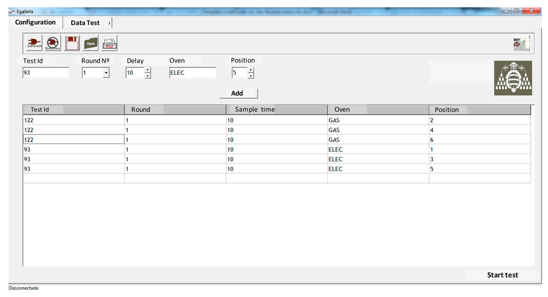Click the Oven text field containing ELEC
This screenshot has height=297, width=548.
[192, 73]
